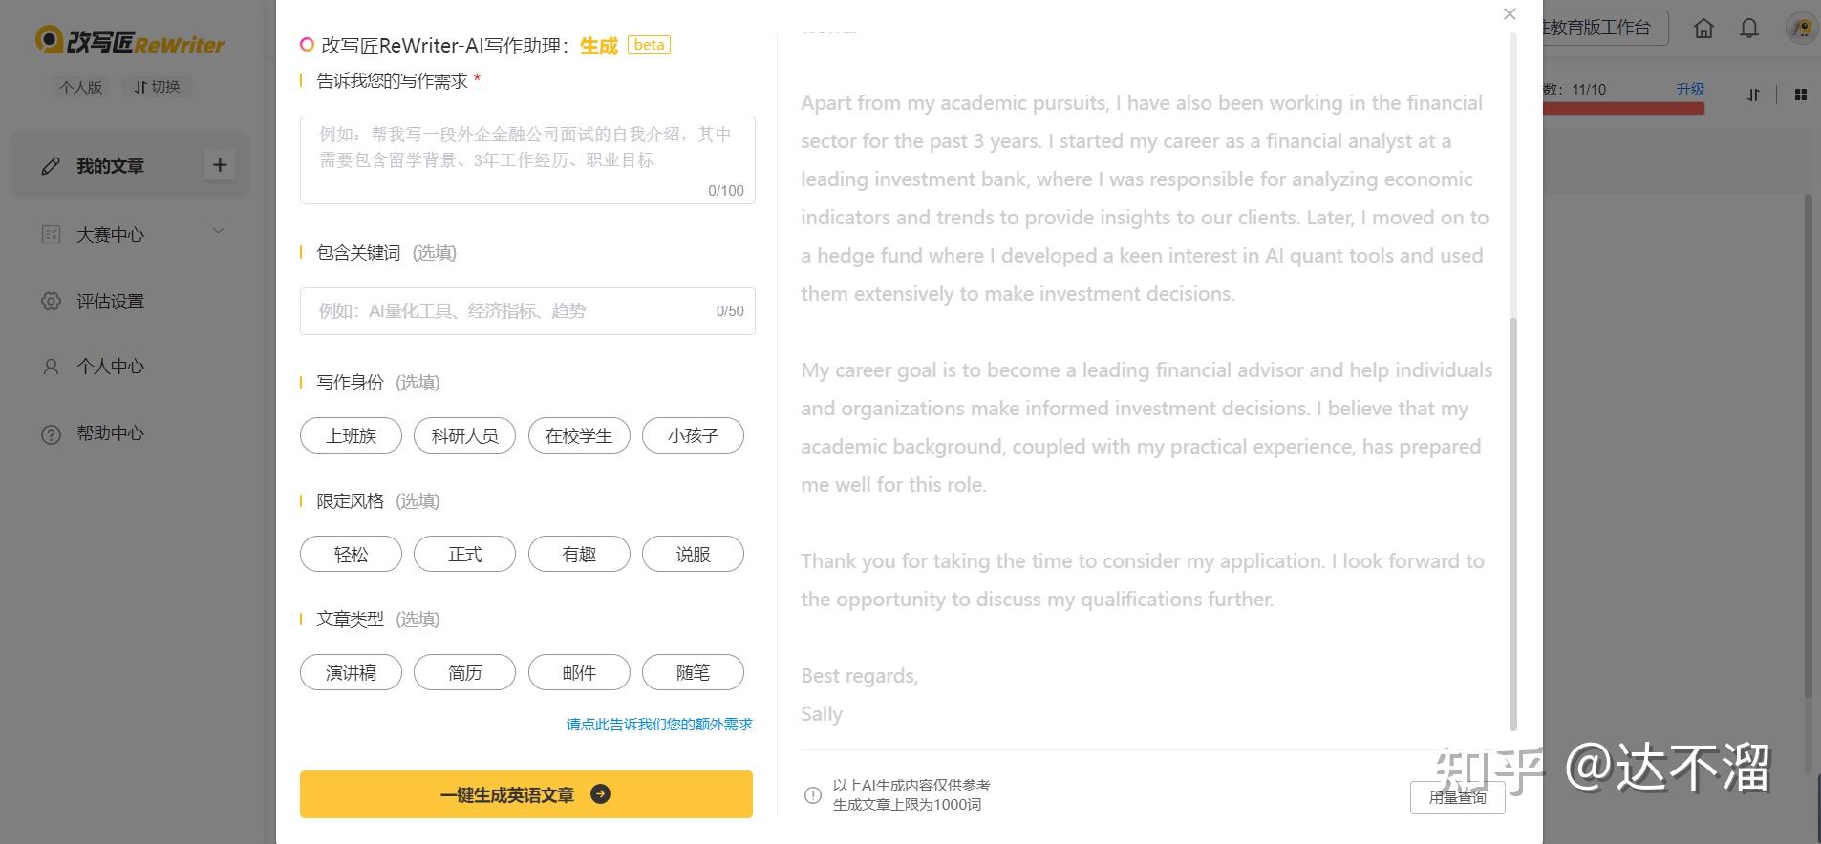Click the 切换 version switcher
The image size is (1821, 844).
(x=158, y=87)
